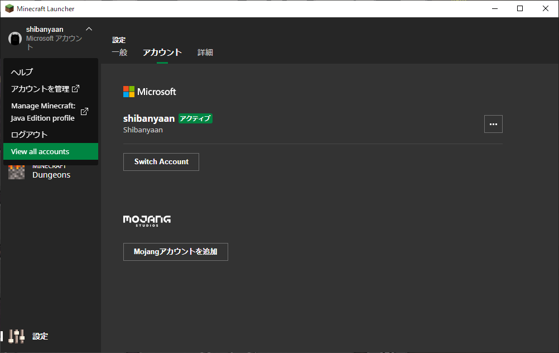Open settings via the sliders icon bottom-left
This screenshot has height=353, width=559.
(15, 336)
